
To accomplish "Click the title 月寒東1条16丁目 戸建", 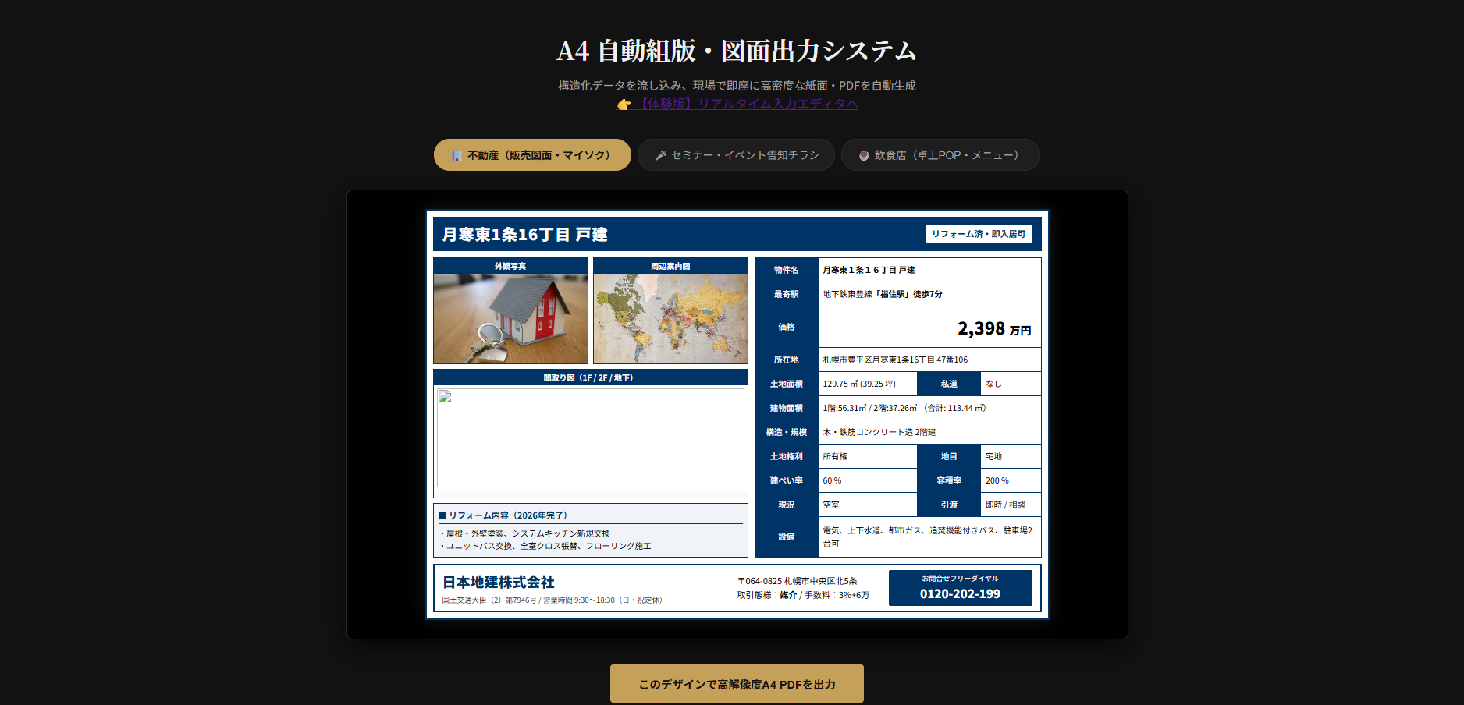I will click(524, 235).
